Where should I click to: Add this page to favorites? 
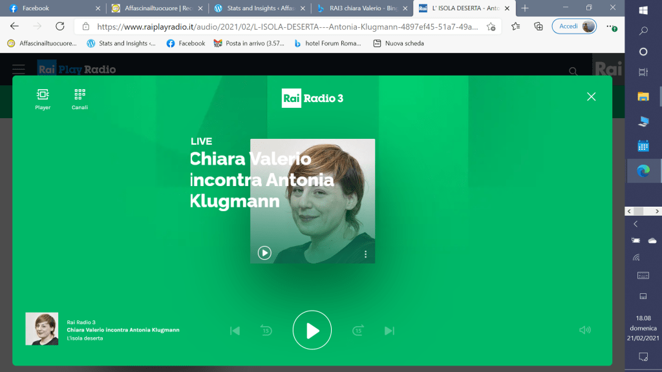coord(491,26)
